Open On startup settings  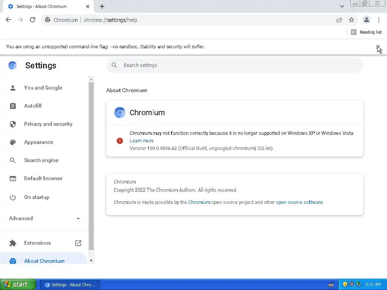coord(44,197)
